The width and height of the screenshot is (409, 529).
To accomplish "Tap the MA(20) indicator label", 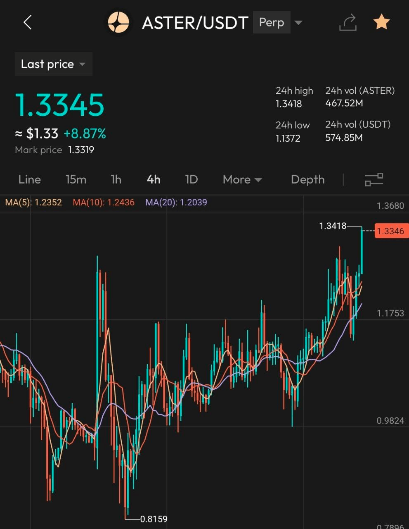I will point(176,203).
